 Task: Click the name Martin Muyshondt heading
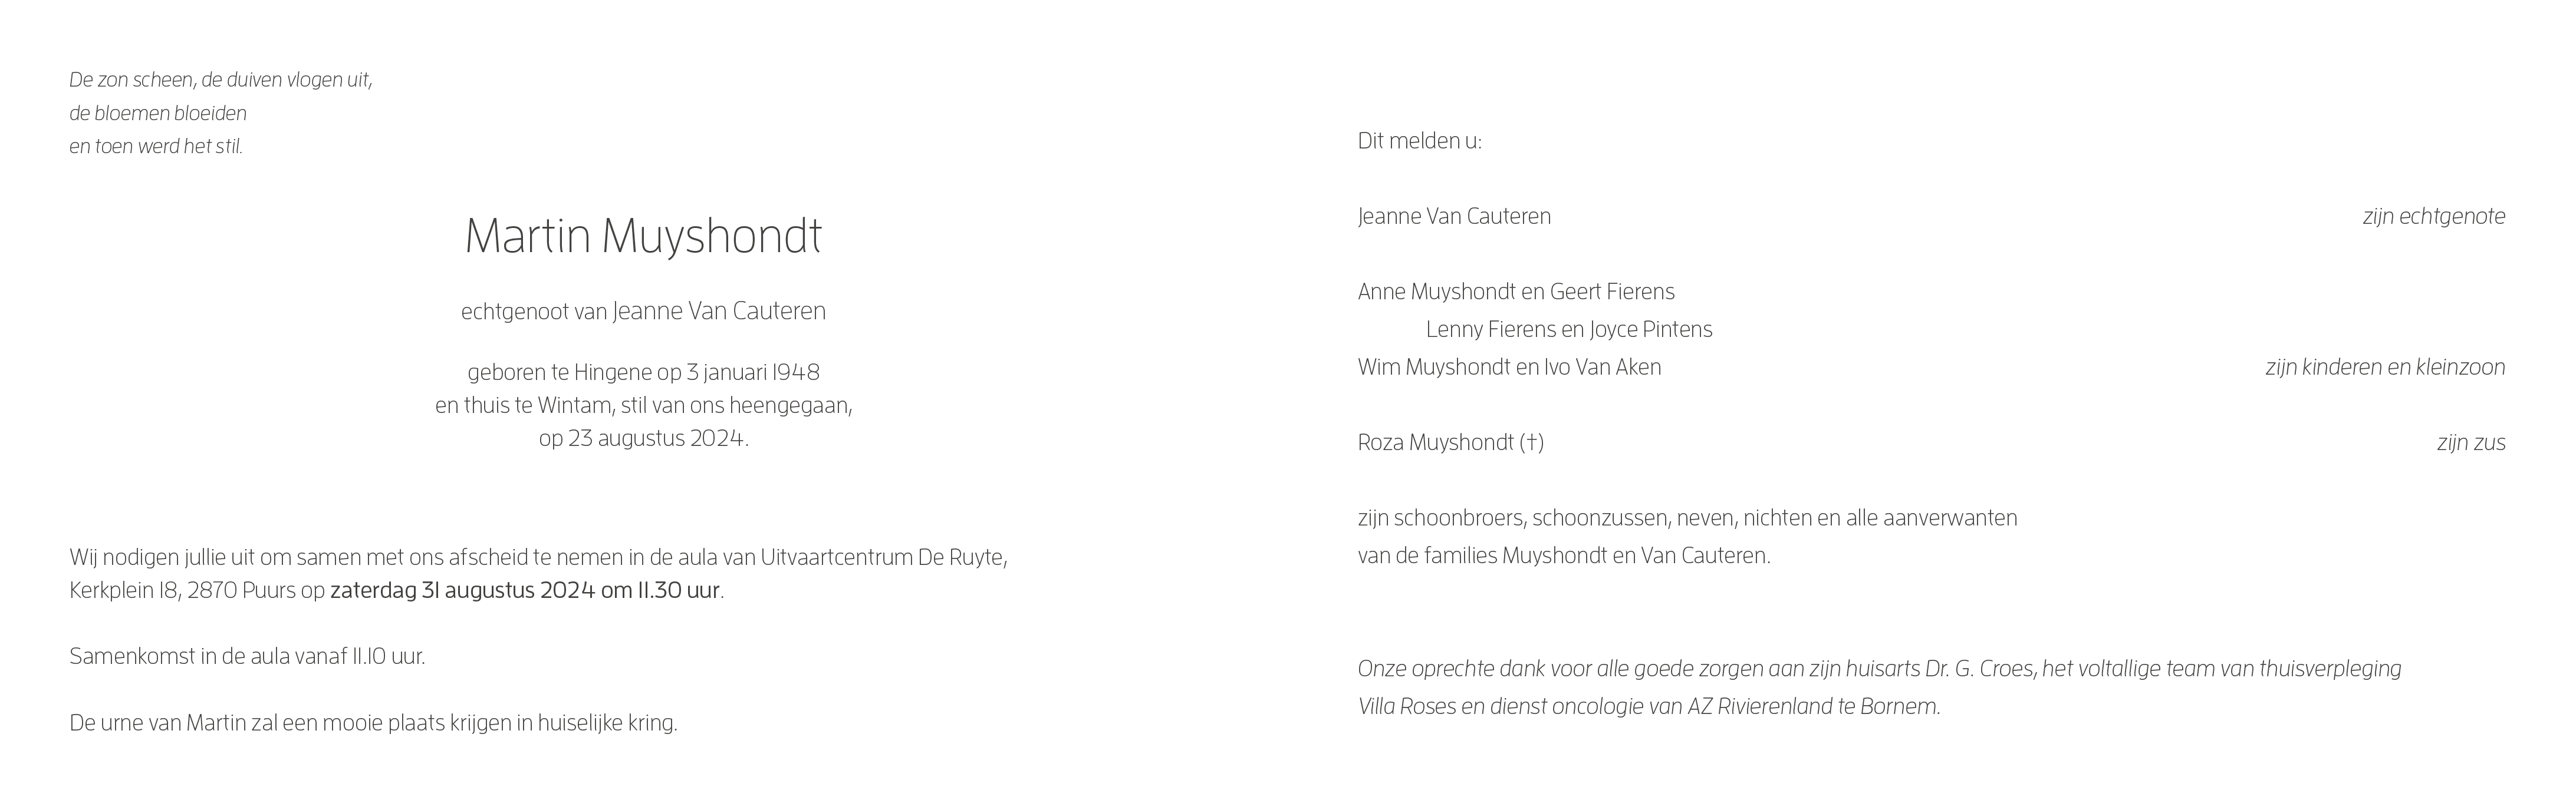point(643,237)
